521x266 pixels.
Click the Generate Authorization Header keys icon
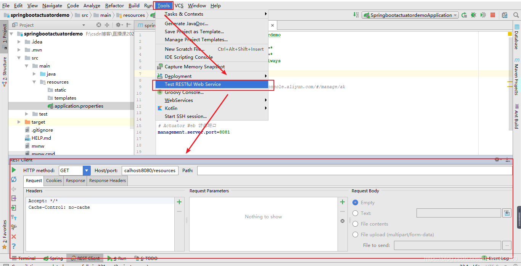coord(14,218)
